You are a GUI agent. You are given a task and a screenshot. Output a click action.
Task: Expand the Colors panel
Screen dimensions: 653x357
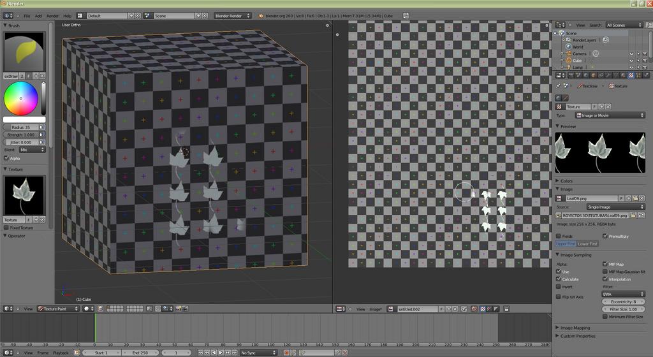(565, 181)
